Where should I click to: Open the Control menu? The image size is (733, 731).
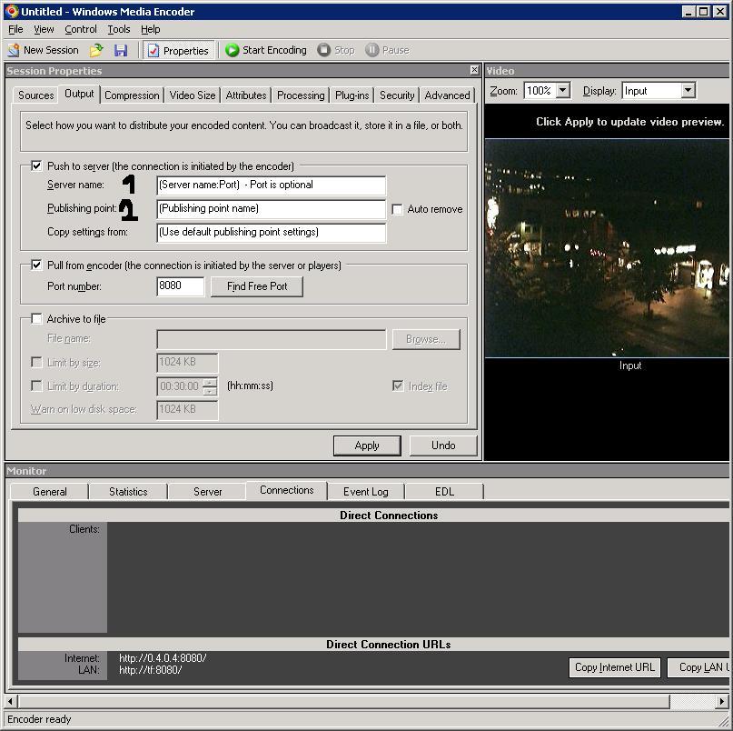point(81,29)
